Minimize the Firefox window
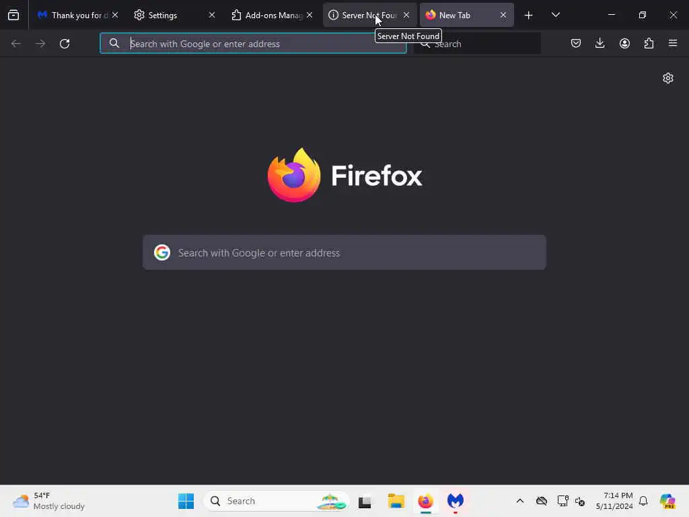This screenshot has width=689, height=517. [x=611, y=15]
